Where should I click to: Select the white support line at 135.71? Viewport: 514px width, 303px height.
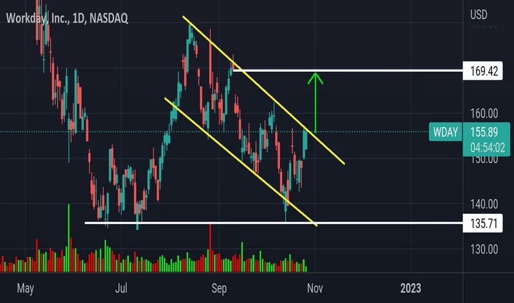[193, 223]
